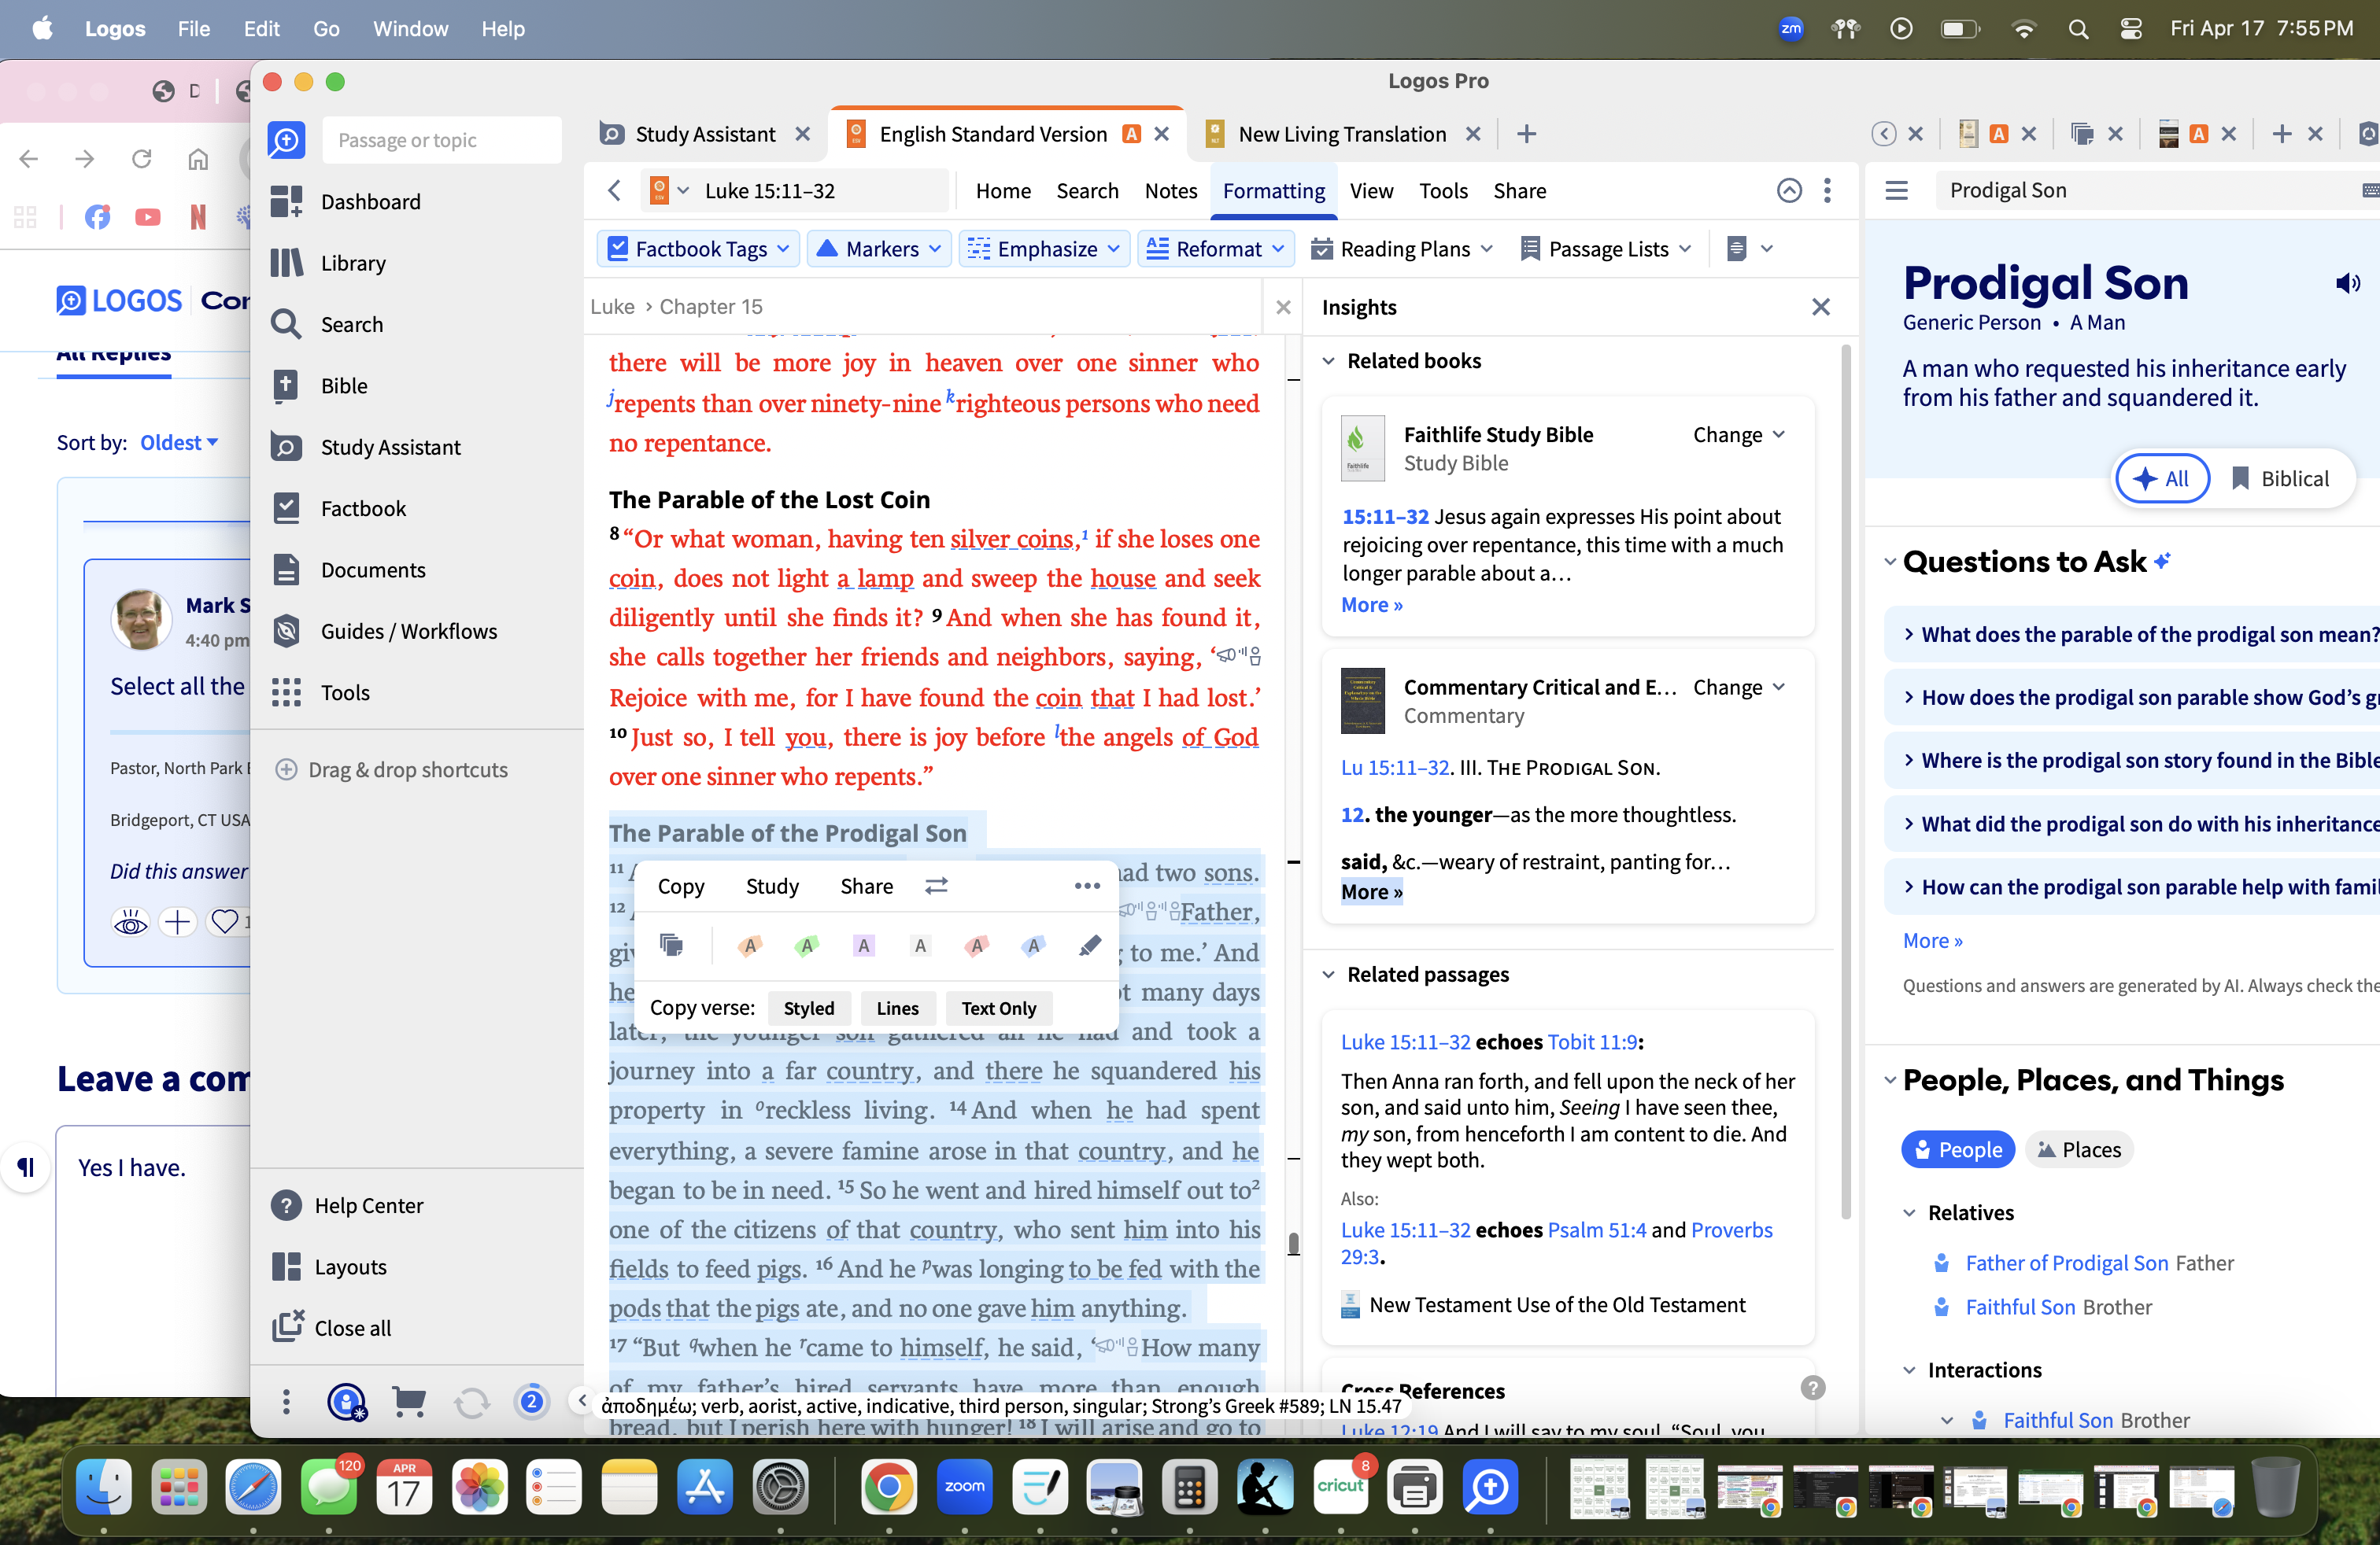Open the View panel menu

(1371, 191)
